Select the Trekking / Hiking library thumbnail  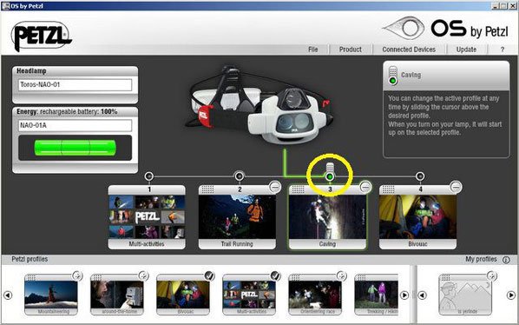click(377, 295)
